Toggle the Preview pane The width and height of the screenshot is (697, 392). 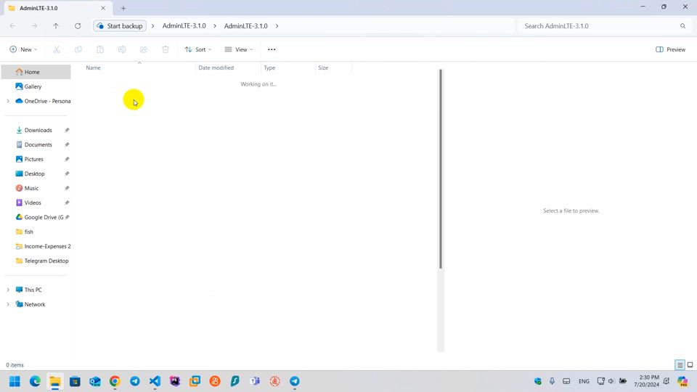pyautogui.click(x=670, y=49)
